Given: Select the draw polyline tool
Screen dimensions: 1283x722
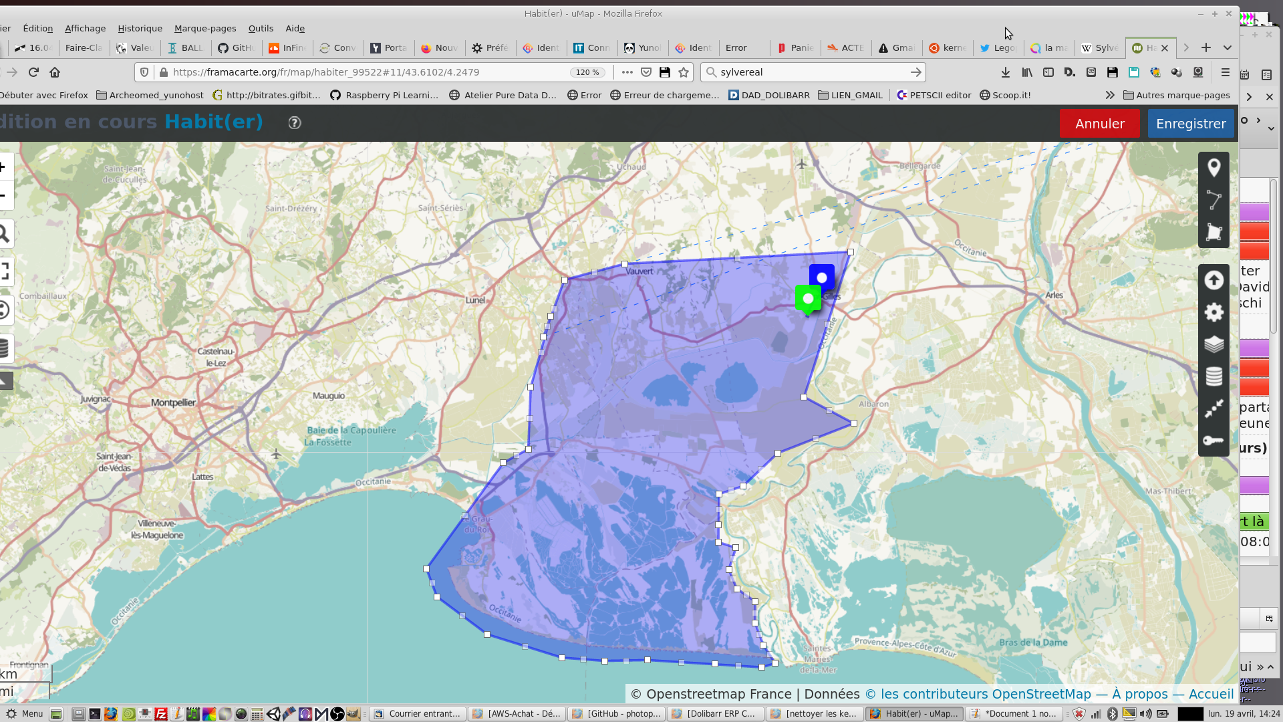Looking at the screenshot, I should [1214, 199].
